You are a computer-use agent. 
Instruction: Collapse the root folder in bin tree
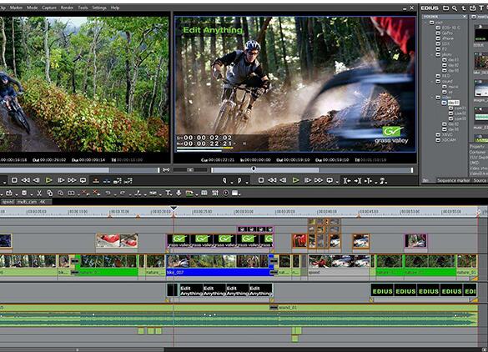click(425, 23)
